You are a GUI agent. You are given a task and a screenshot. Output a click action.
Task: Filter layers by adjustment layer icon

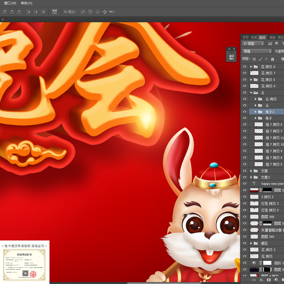(x=276, y=44)
